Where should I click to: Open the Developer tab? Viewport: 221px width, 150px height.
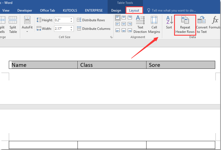[x=25, y=10]
